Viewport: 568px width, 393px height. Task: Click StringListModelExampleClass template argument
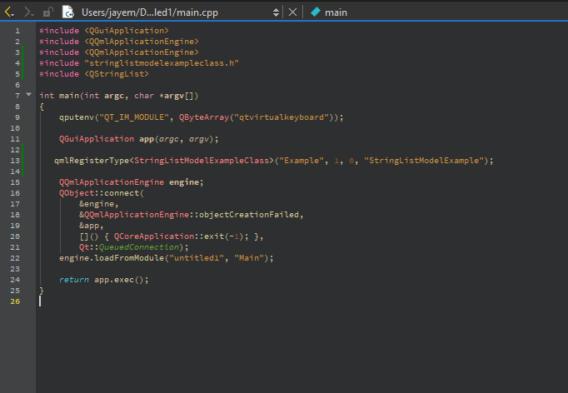[202, 161]
